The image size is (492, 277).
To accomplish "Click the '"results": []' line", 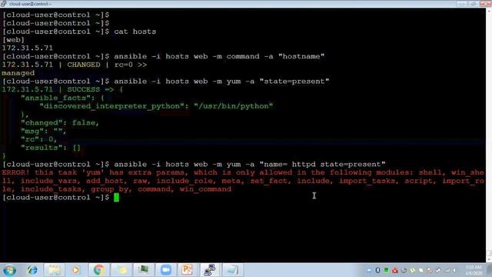I will 51,148.
